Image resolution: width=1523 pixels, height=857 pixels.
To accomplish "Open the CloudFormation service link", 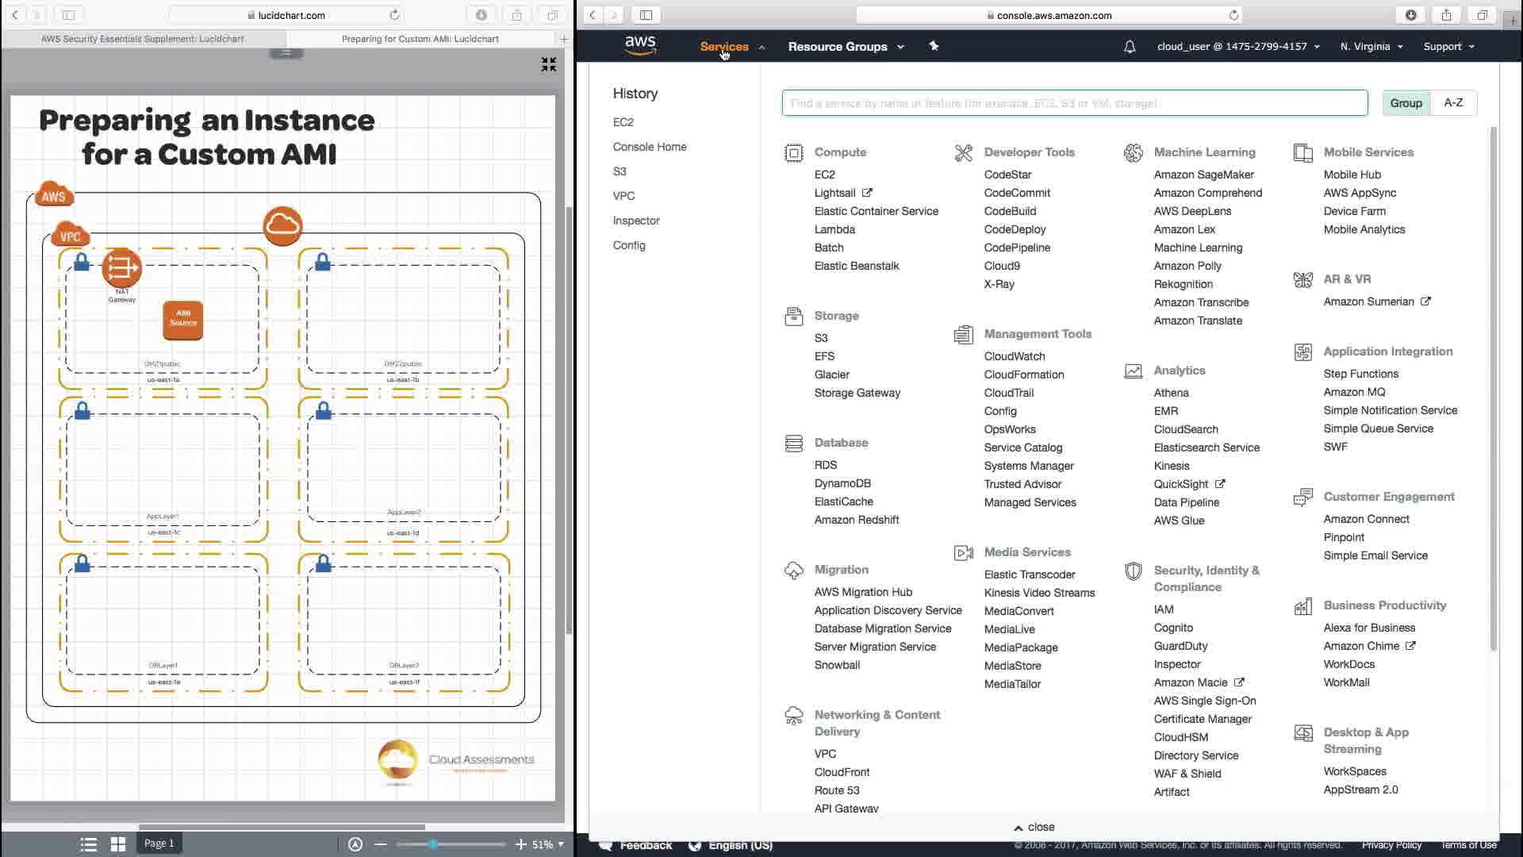I will 1023,375.
